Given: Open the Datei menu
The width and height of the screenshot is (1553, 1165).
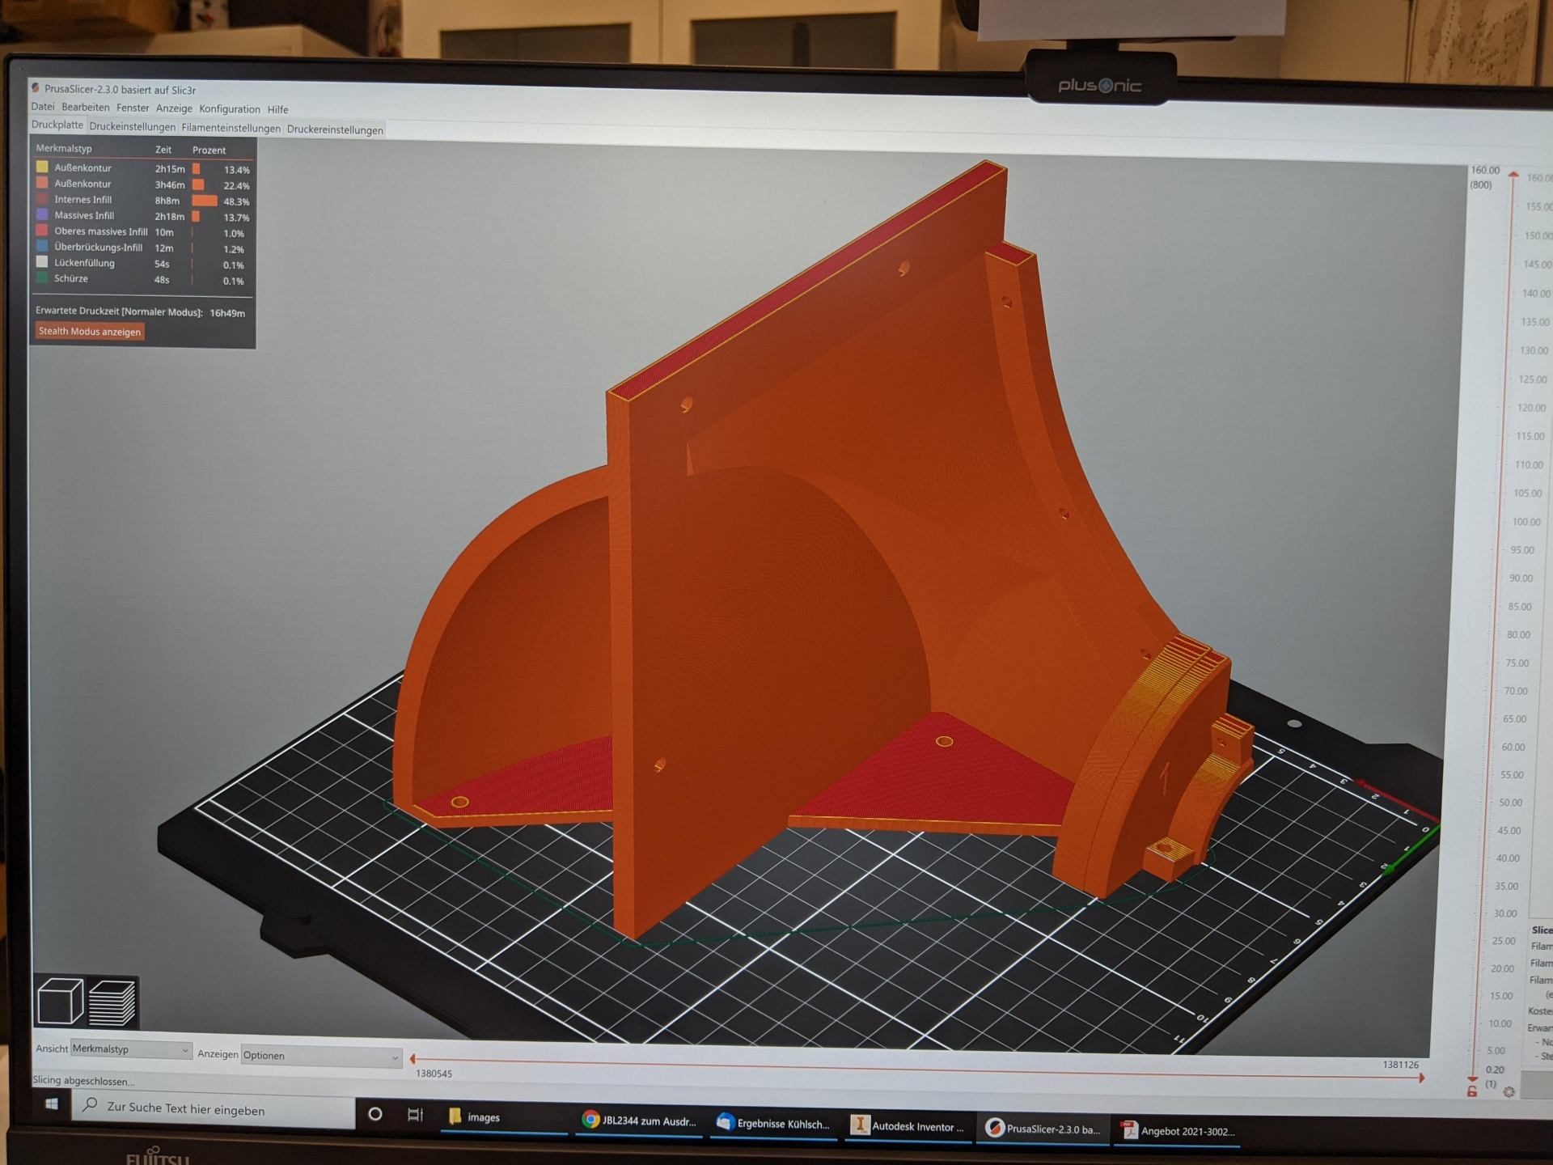Looking at the screenshot, I should point(43,107).
